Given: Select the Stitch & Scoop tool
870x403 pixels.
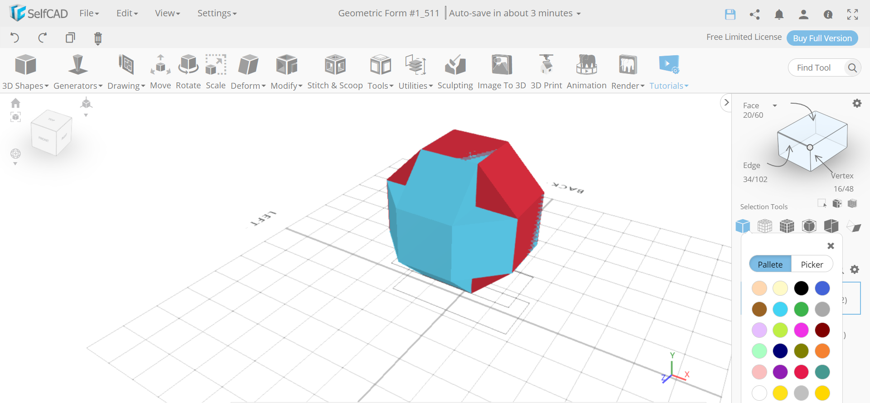Looking at the screenshot, I should pos(335,72).
